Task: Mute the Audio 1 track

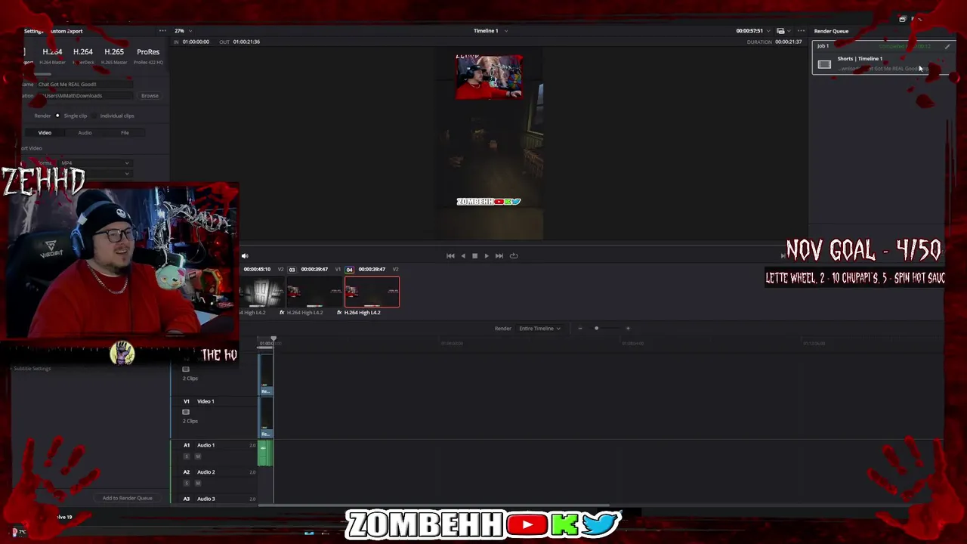Action: 198,456
